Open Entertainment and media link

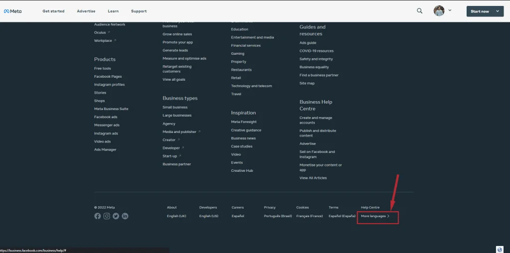253,37
